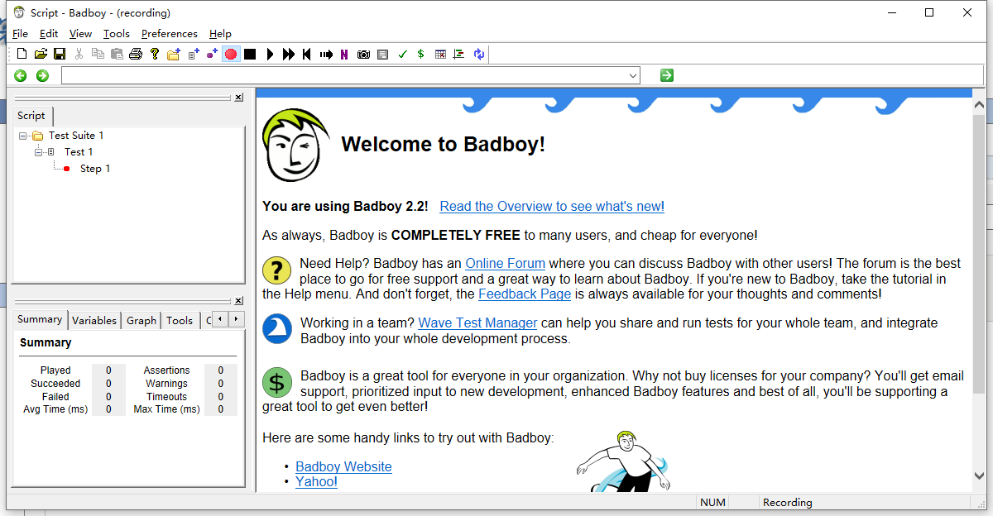
Task: Click the gray document toolbar icon
Action: [x=382, y=54]
